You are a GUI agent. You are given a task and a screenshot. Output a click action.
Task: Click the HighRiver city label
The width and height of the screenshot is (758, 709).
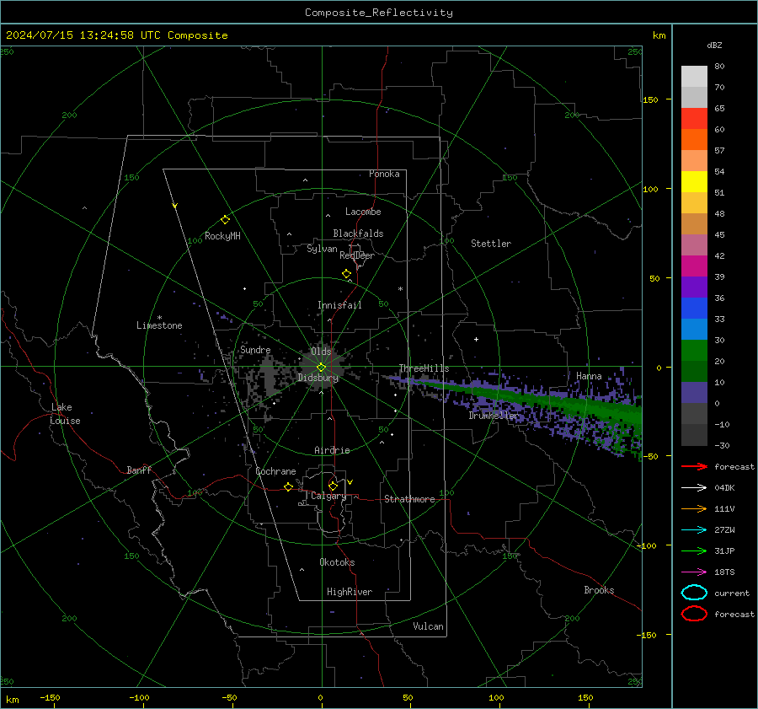(350, 592)
